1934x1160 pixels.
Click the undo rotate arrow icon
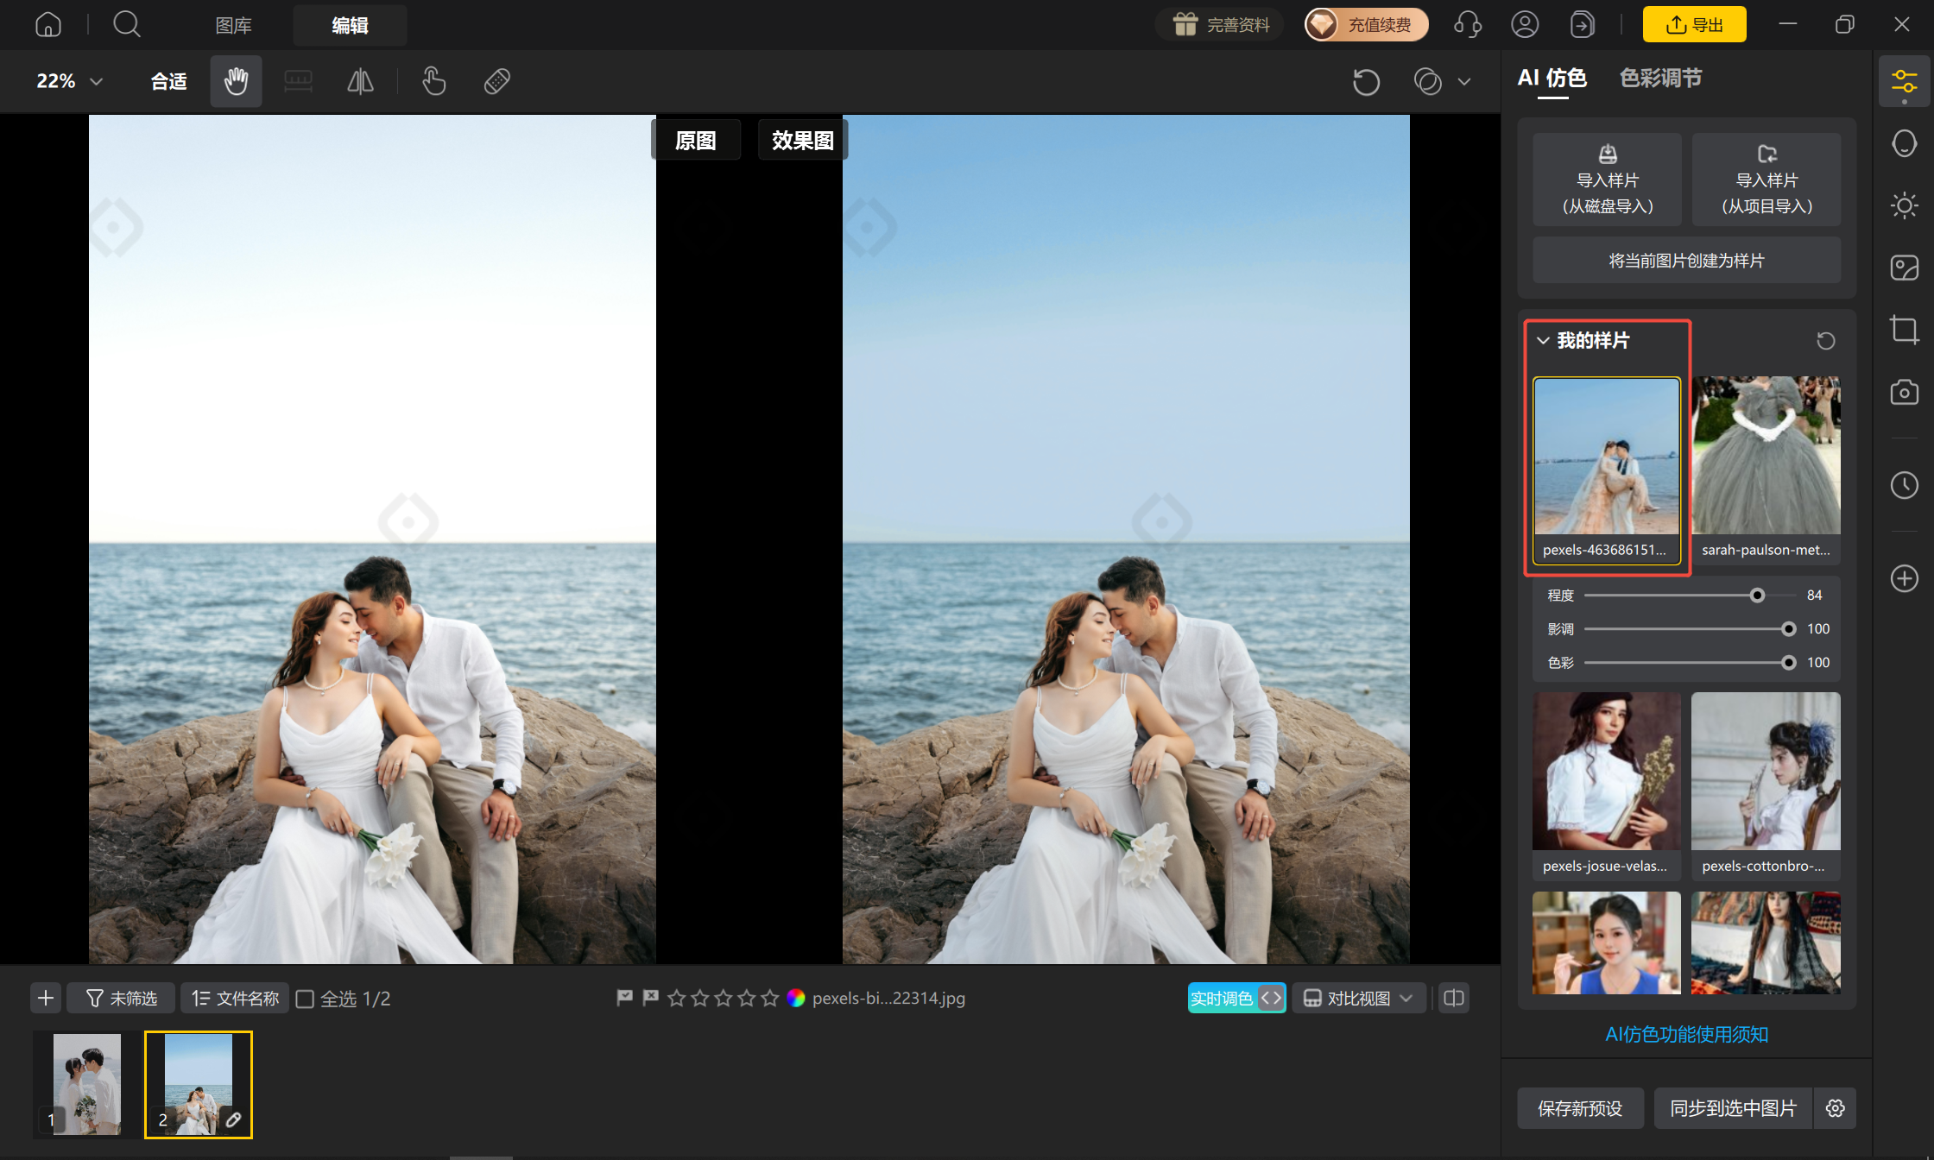1366,82
